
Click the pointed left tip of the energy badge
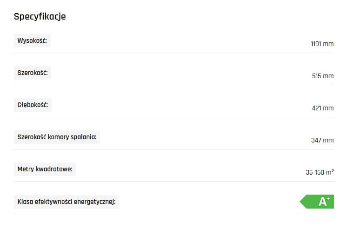coord(301,202)
